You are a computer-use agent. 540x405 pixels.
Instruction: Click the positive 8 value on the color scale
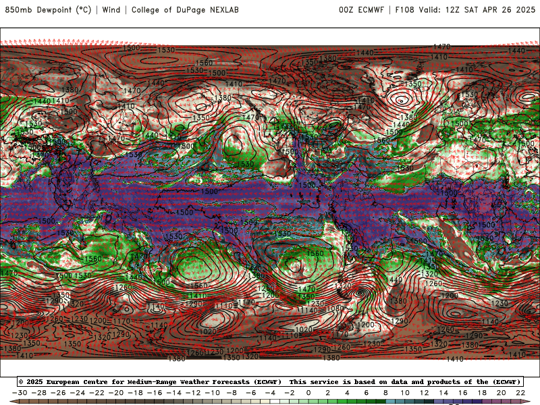385,393
